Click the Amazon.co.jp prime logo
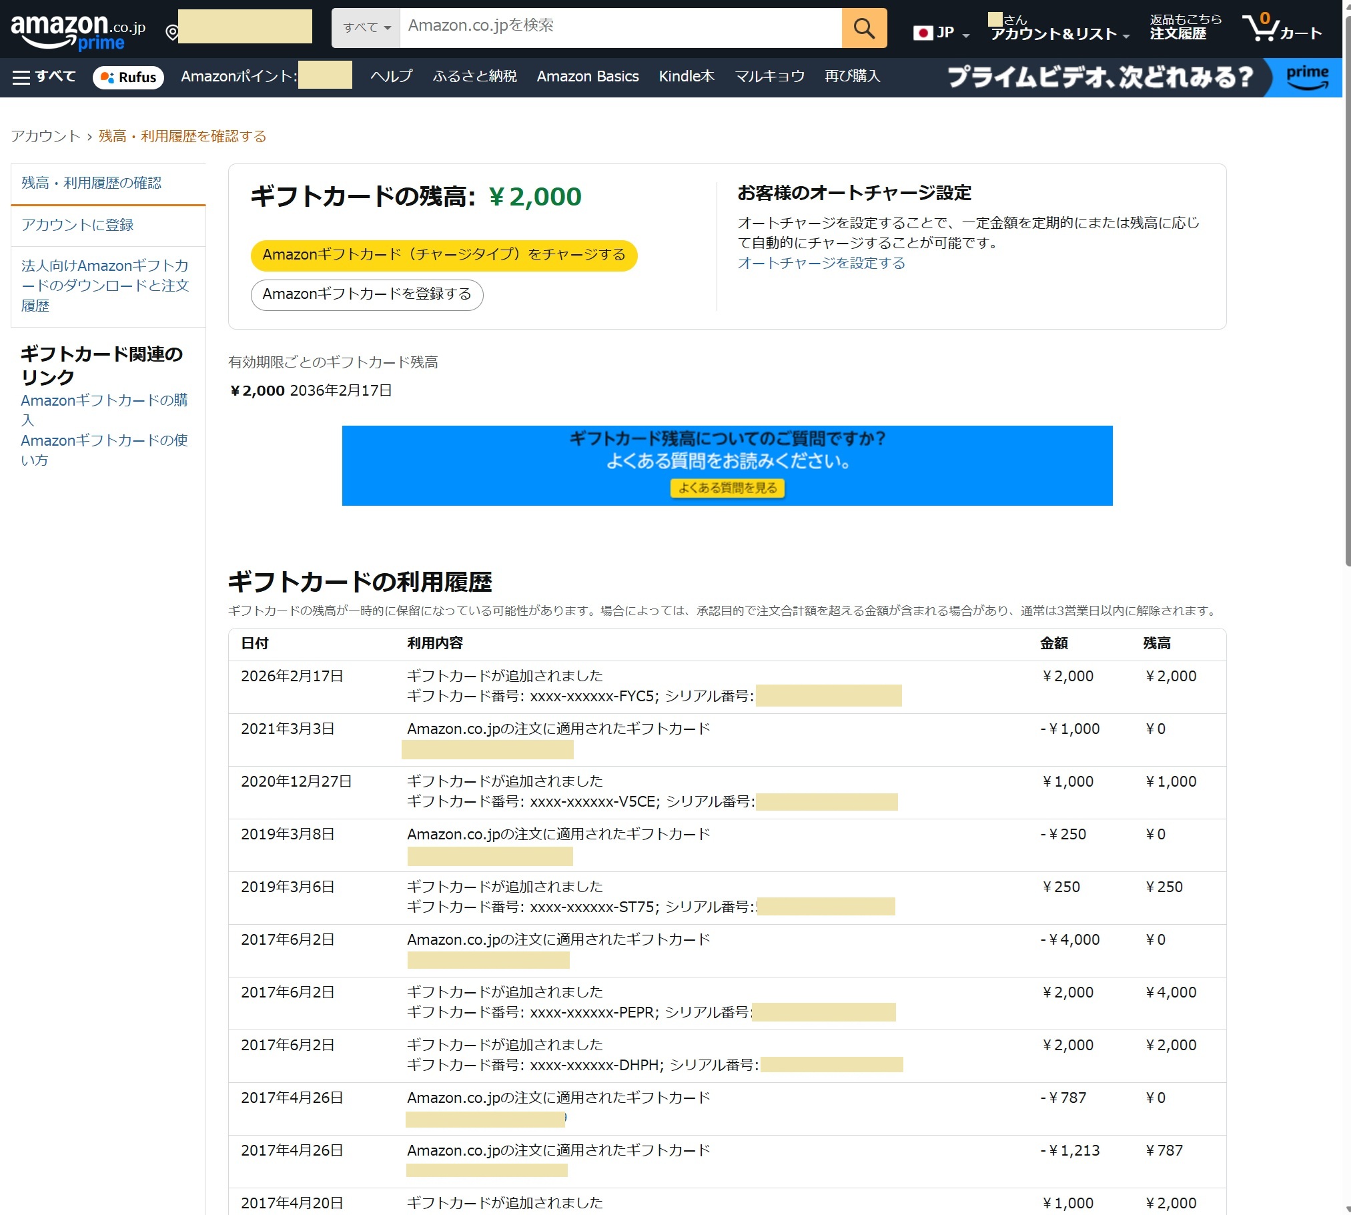Screen dimensions: 1351x1215 tap(77, 31)
